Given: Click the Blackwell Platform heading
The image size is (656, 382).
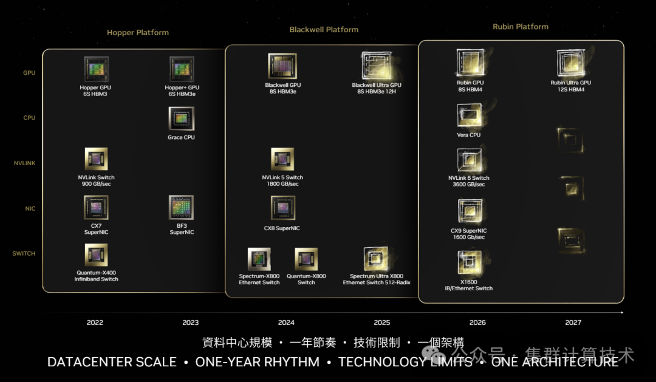Looking at the screenshot, I should [x=324, y=30].
